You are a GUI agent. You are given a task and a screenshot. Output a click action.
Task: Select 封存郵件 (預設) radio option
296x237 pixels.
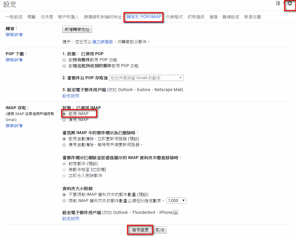pyautogui.click(x=64, y=164)
